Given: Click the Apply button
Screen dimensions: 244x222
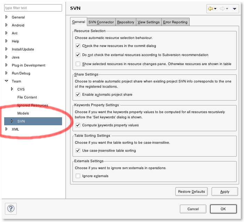Looking at the screenshot, I should tap(225, 191).
